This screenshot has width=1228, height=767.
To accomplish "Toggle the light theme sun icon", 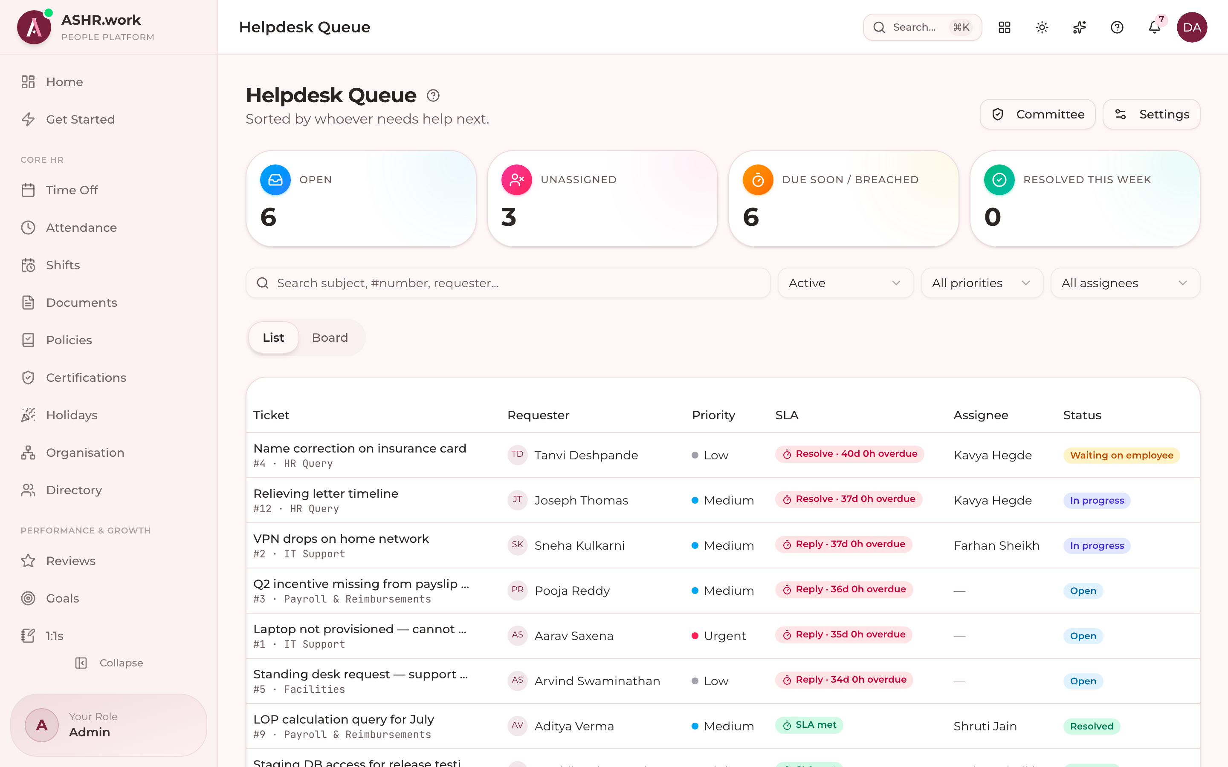I will (x=1042, y=27).
